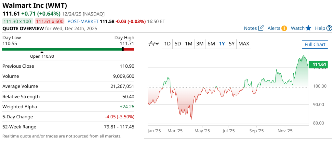Viewport: 334px width, 143px height.
Task: Open the Full Chart button
Action: 314,44
